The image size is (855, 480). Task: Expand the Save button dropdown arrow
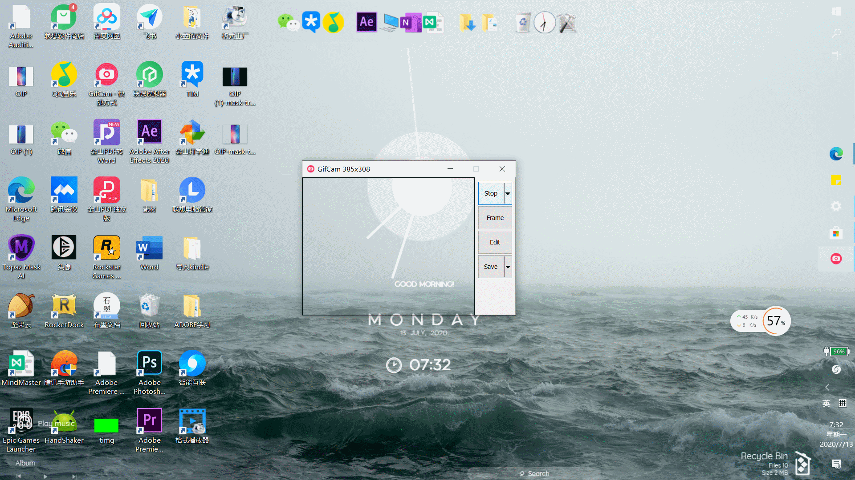click(508, 267)
